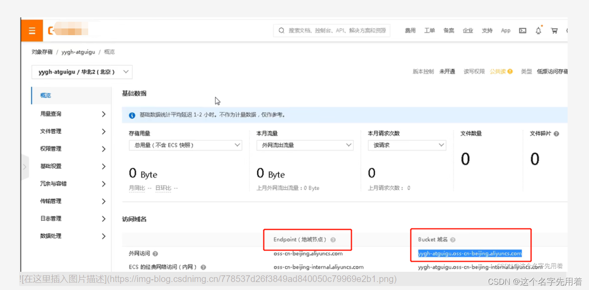The height and width of the screenshot is (290, 589).
Task: Click the warning icon beside 公共读
Action: pos(510,72)
